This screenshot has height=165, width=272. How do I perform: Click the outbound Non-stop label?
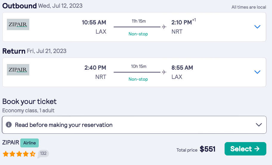[138, 34]
